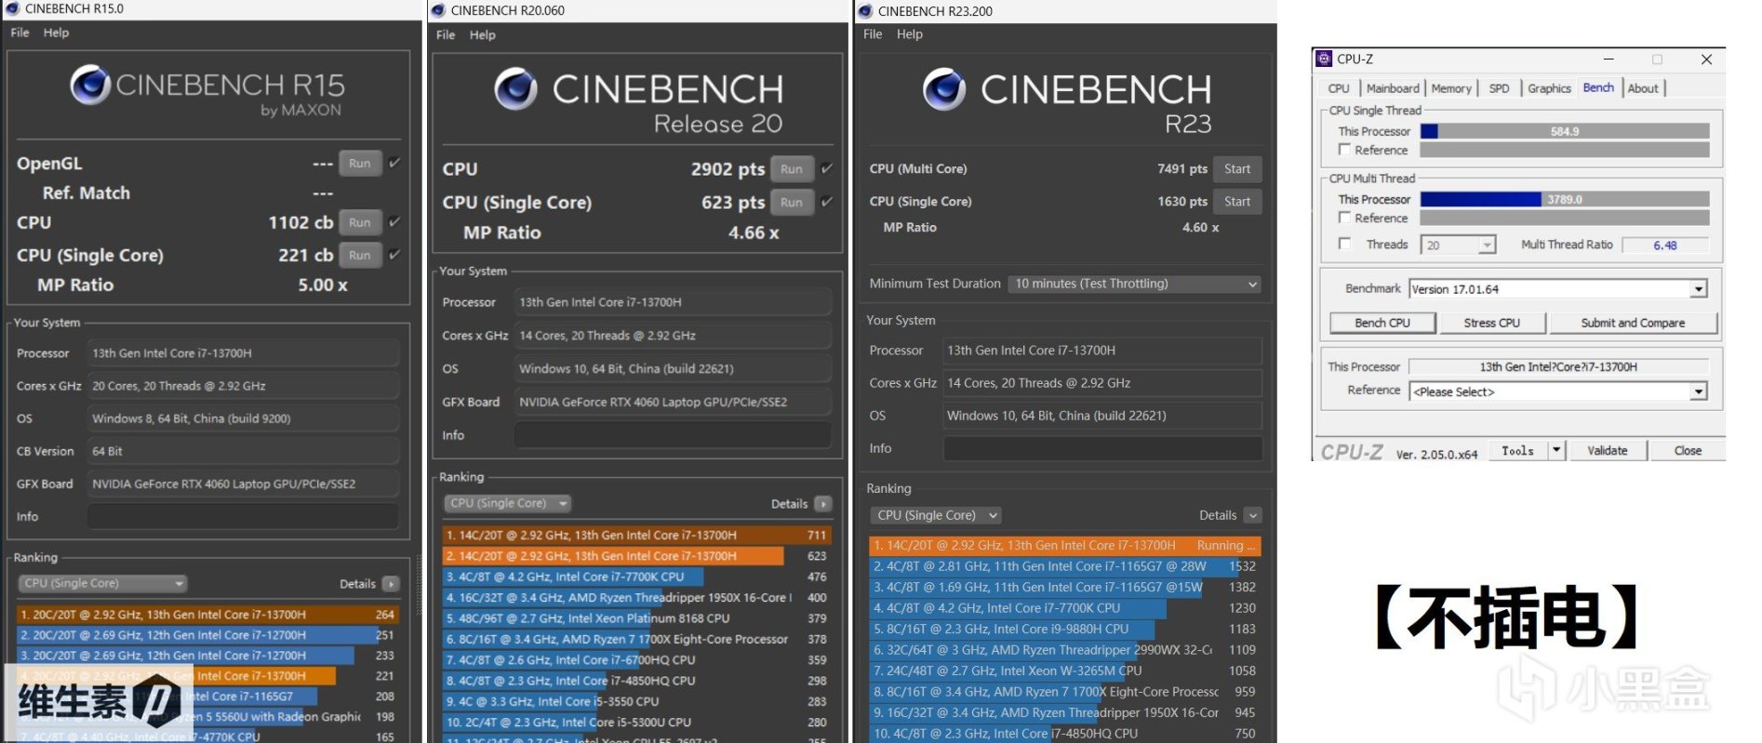Open the ranking type dropdown in Cinebench R20
The height and width of the screenshot is (743, 1762).
pyautogui.click(x=508, y=503)
